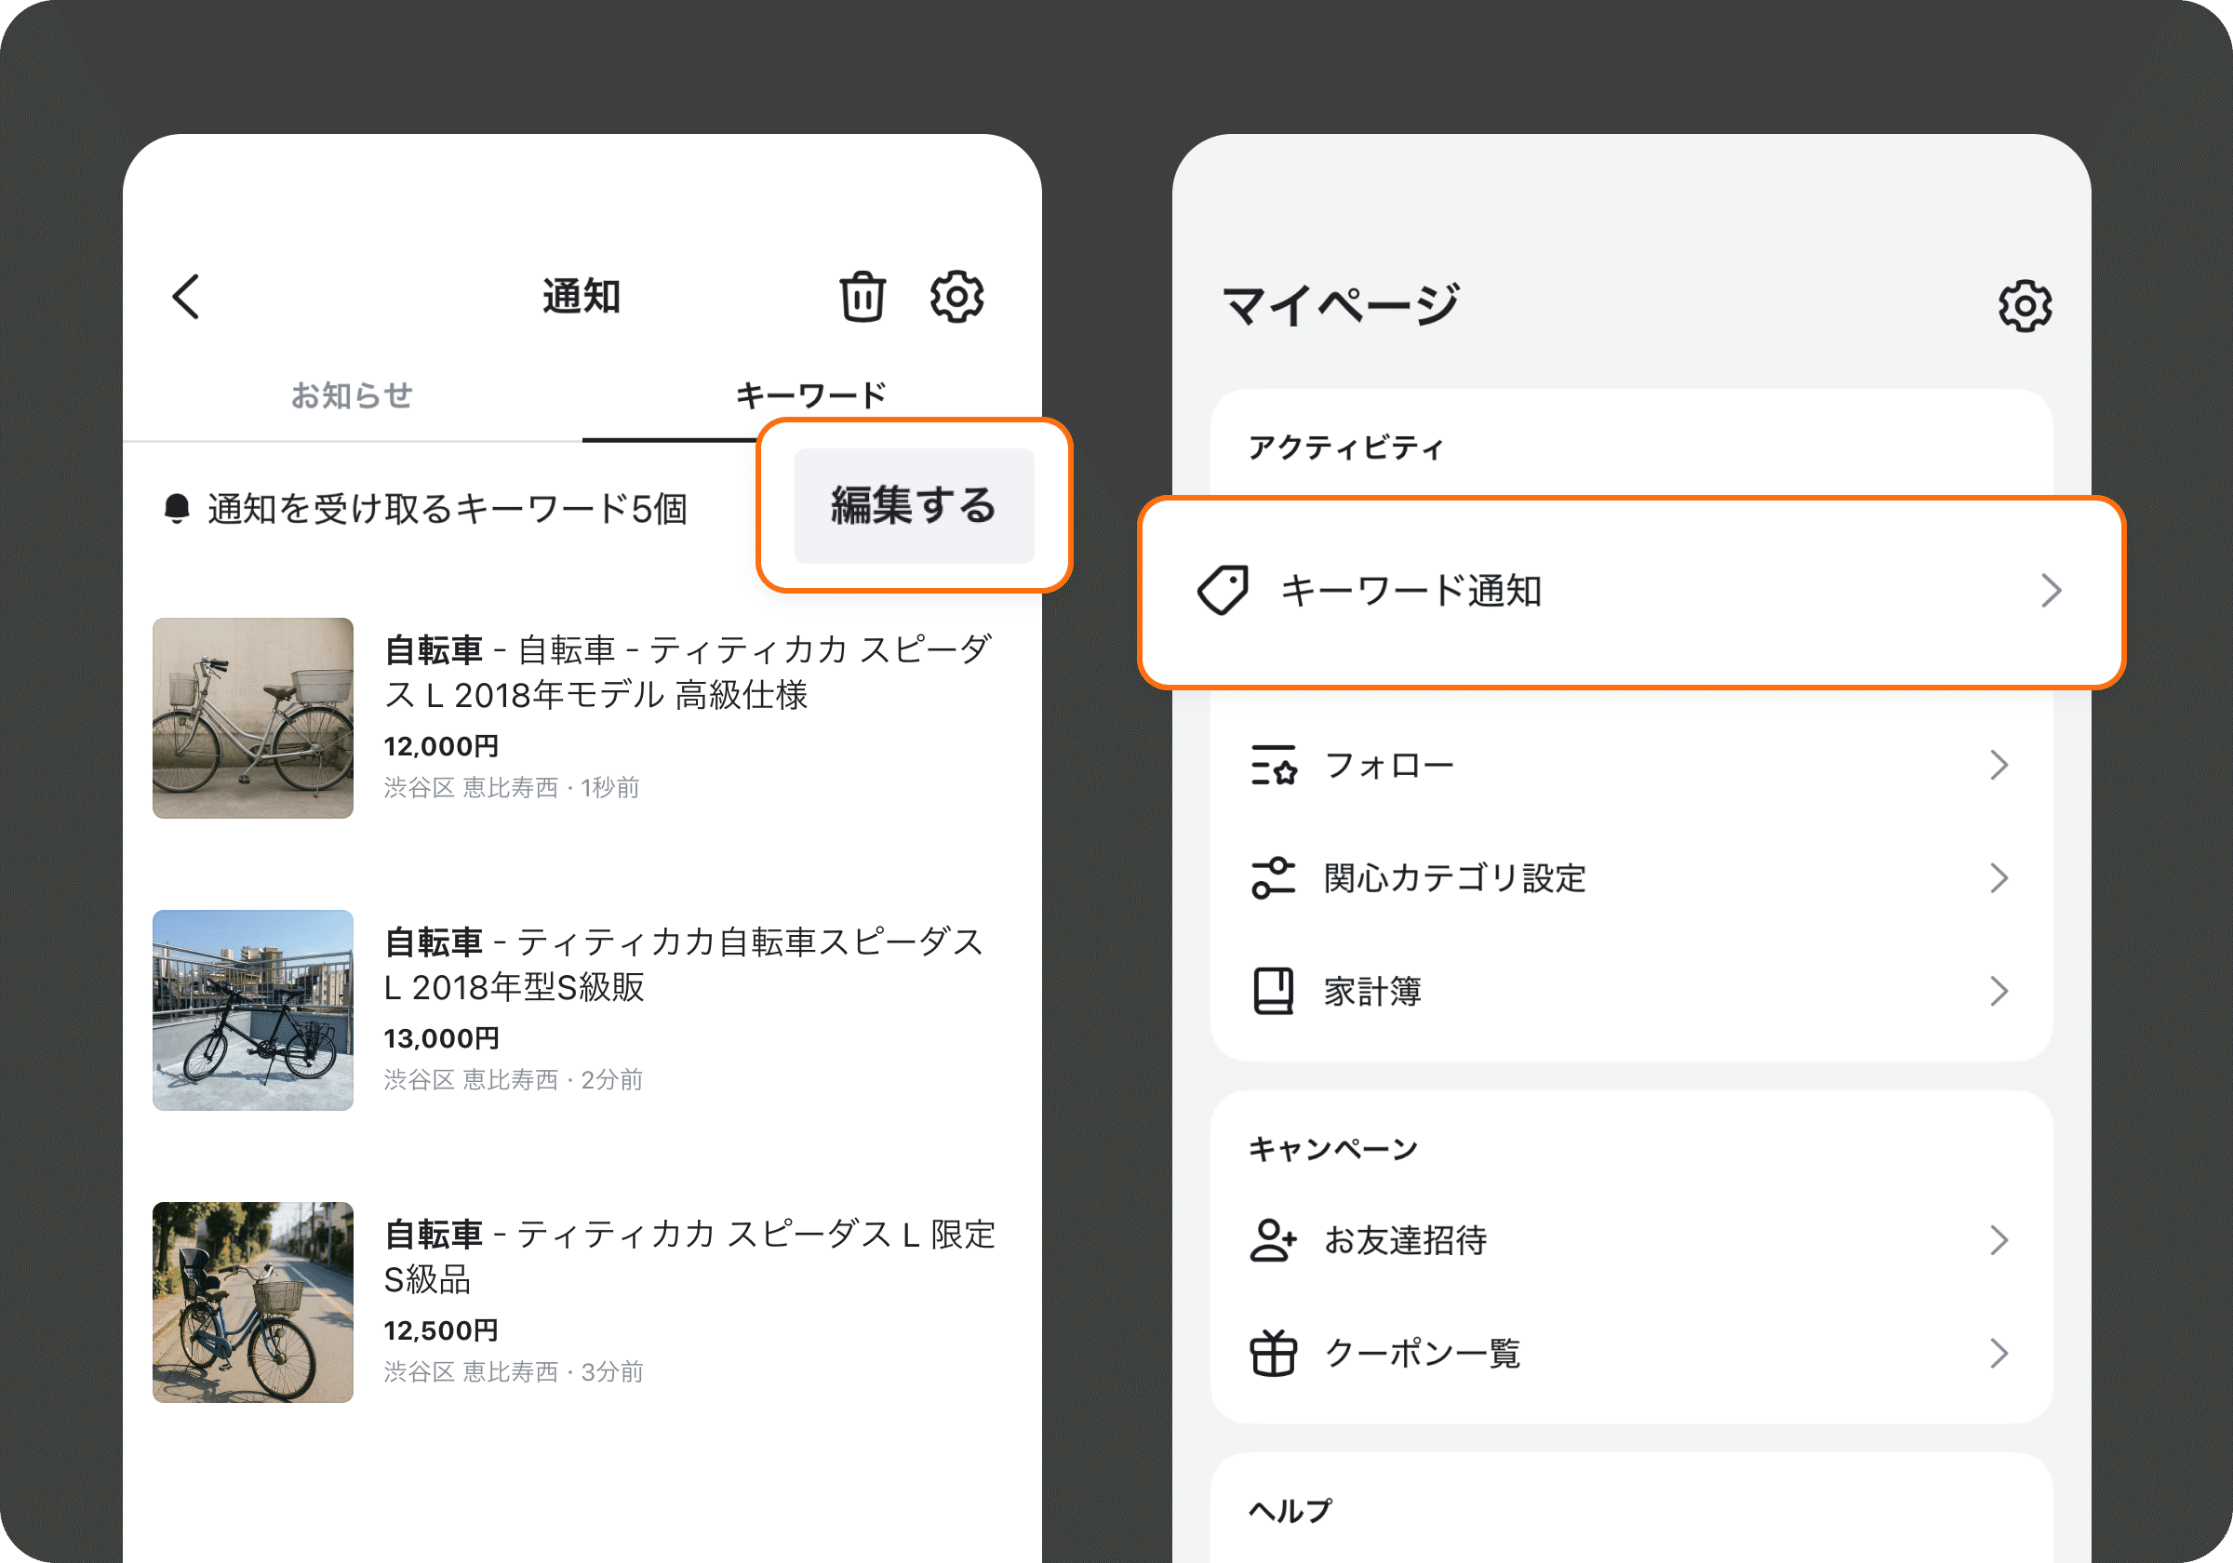The width and height of the screenshot is (2233, 1563).
Task: Click 渋谷区 恵比寿西・3分前 text
Action: 514,1371
